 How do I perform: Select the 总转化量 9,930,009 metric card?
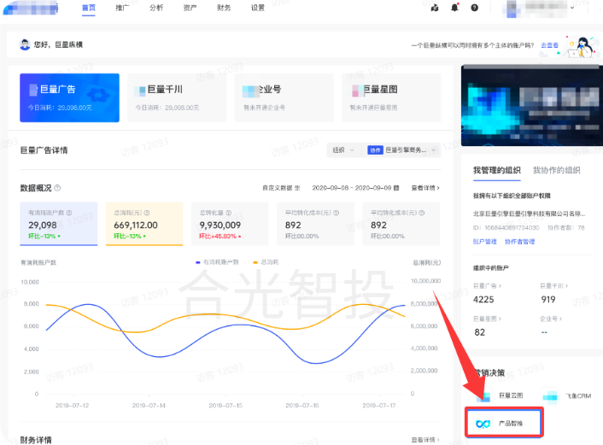(230, 224)
